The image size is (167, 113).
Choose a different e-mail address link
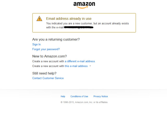point(80,61)
